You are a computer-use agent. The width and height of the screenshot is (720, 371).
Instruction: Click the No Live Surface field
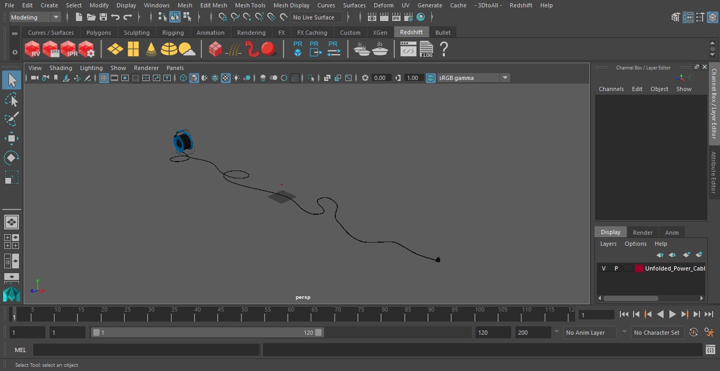coord(316,17)
